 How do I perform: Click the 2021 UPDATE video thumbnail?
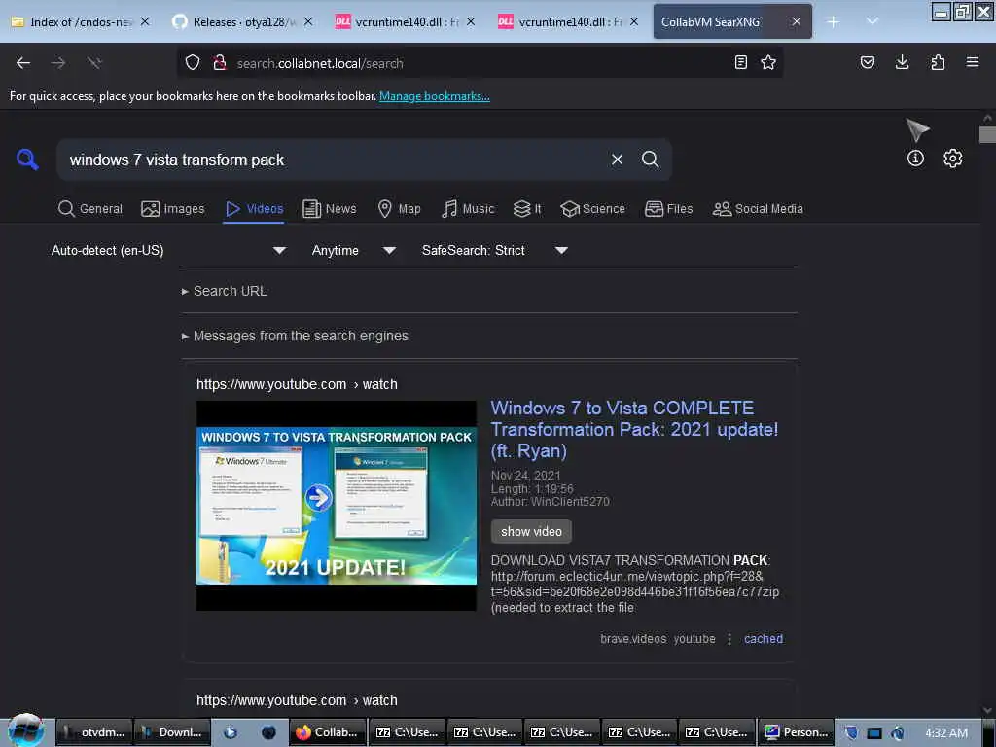[x=336, y=506]
